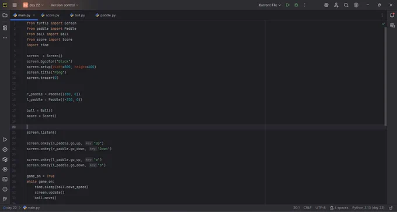Switch to the score.py tab
The height and width of the screenshot is (212, 397).
tap(50, 15)
